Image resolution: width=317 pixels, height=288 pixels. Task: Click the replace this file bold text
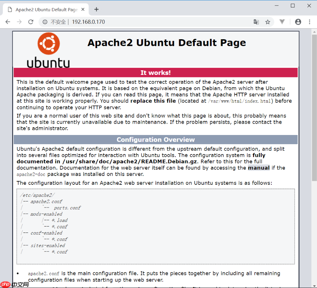(x=153, y=101)
